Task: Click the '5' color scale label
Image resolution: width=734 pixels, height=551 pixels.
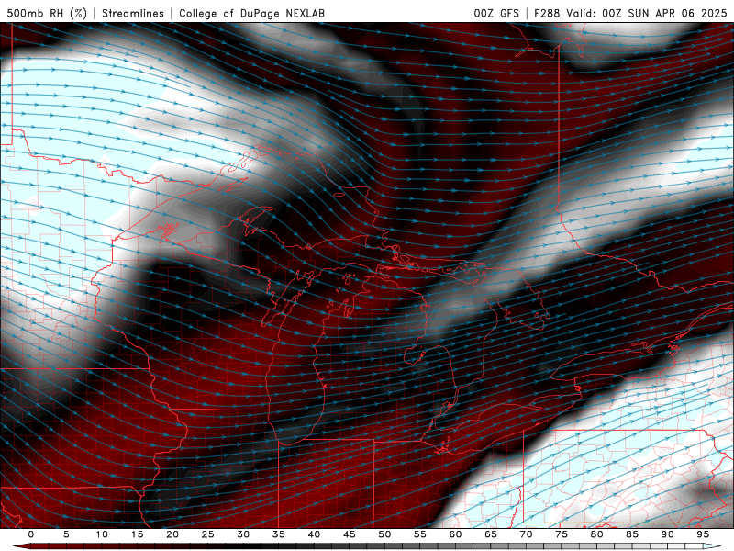Action: pos(66,534)
